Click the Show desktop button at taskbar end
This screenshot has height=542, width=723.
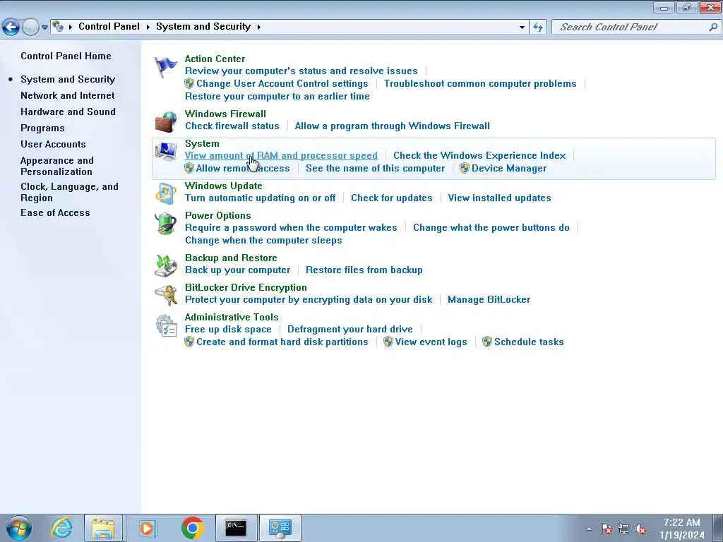click(x=718, y=528)
